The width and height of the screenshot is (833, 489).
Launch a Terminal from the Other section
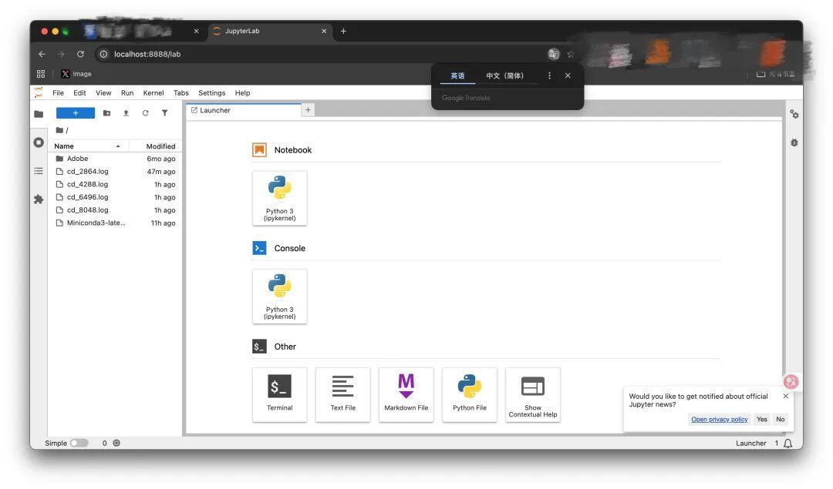pos(279,394)
